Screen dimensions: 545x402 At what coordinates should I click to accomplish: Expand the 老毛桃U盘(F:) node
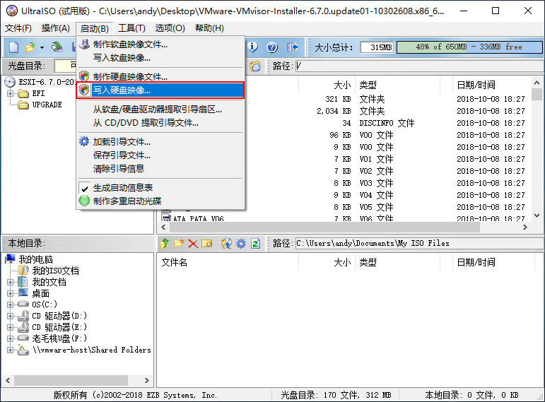click(x=10, y=338)
